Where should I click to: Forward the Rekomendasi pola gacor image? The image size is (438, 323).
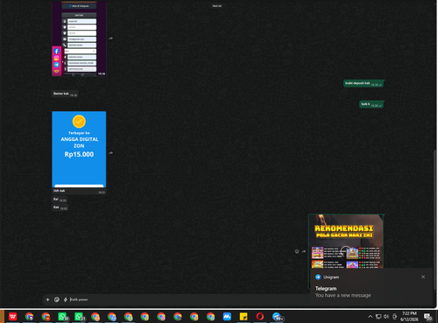(304, 251)
